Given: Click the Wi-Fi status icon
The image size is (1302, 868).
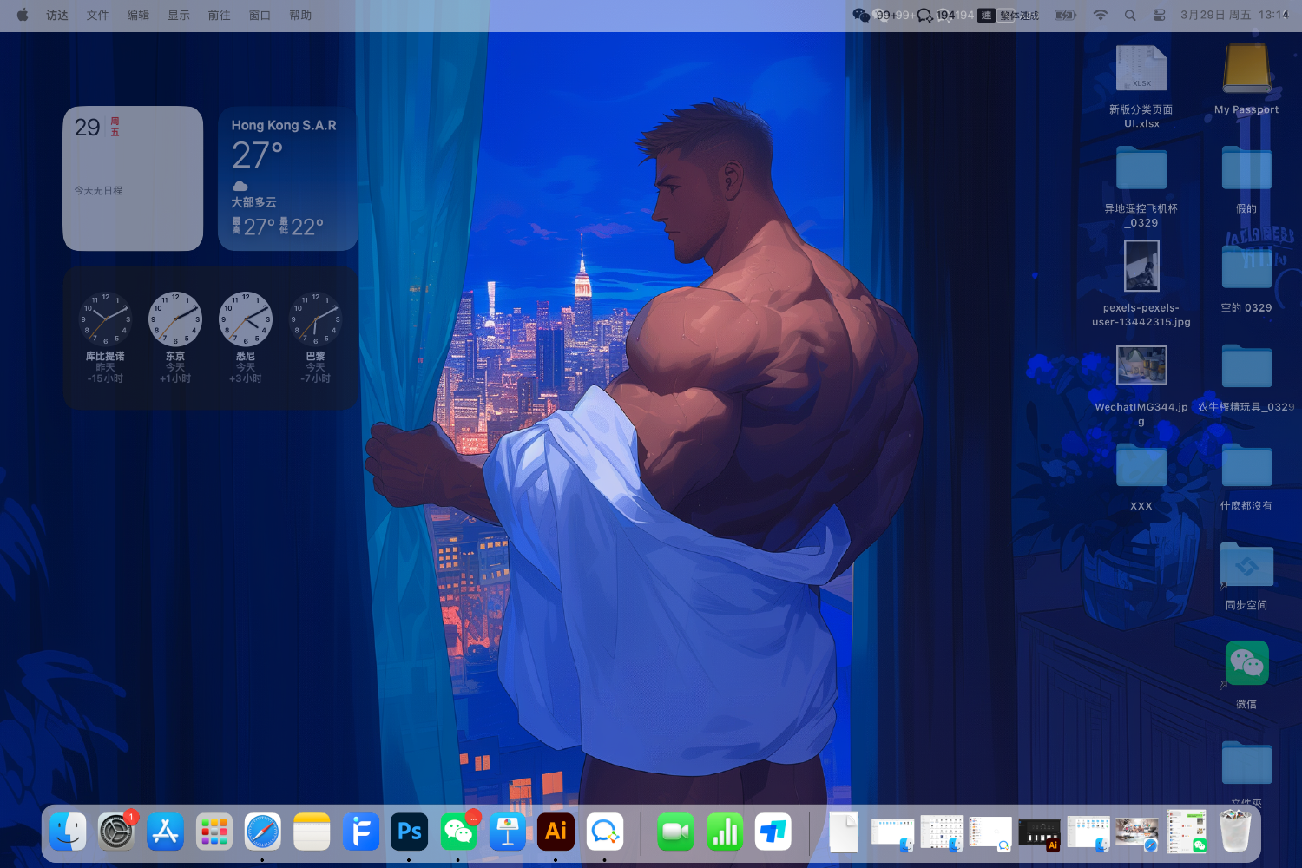Looking at the screenshot, I should pyautogui.click(x=1101, y=15).
